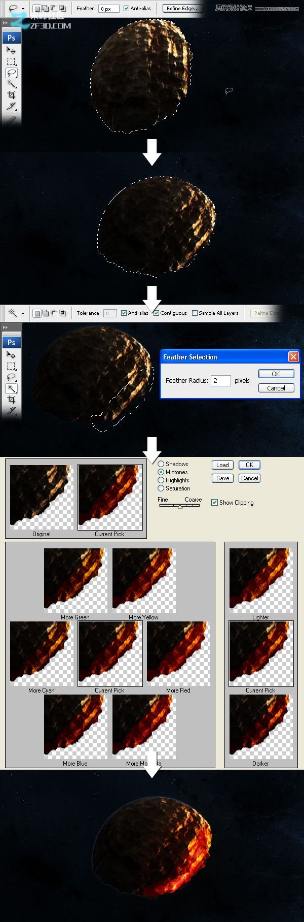
Task: Select the Eyedropper tool in the Lasso-step toolbox
Action: tap(11, 106)
